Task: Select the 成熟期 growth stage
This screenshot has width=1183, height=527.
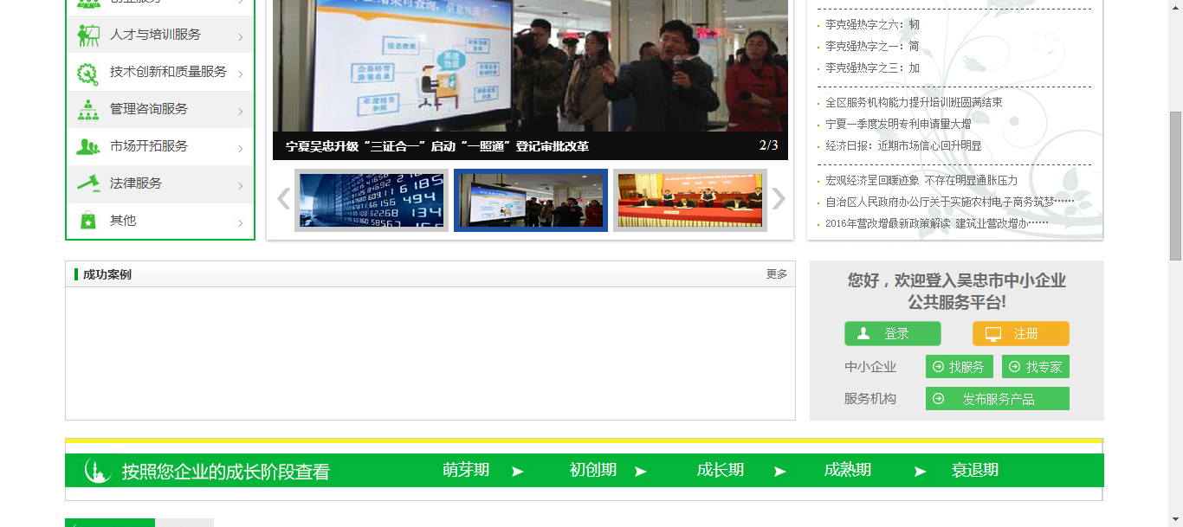Action: [x=847, y=470]
